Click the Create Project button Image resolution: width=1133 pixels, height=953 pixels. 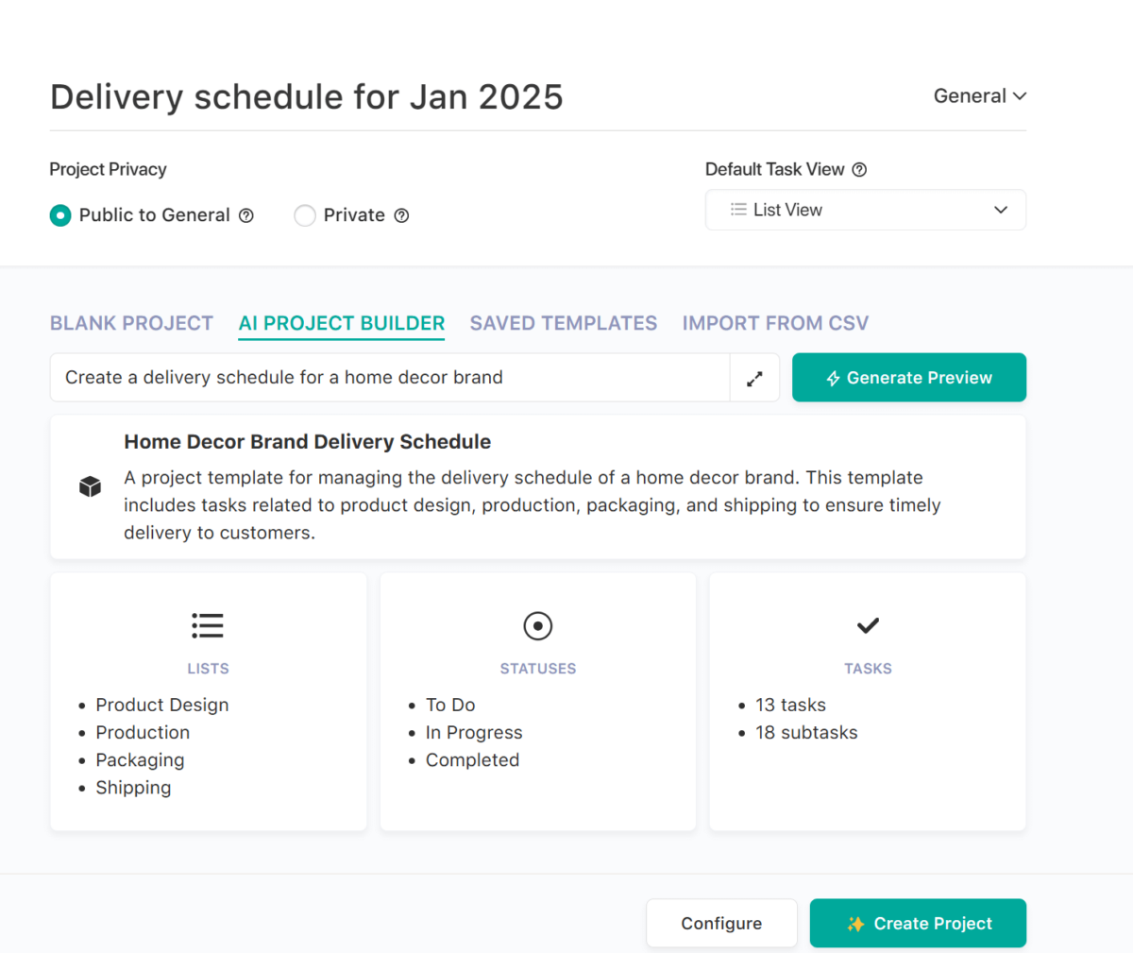click(x=918, y=924)
